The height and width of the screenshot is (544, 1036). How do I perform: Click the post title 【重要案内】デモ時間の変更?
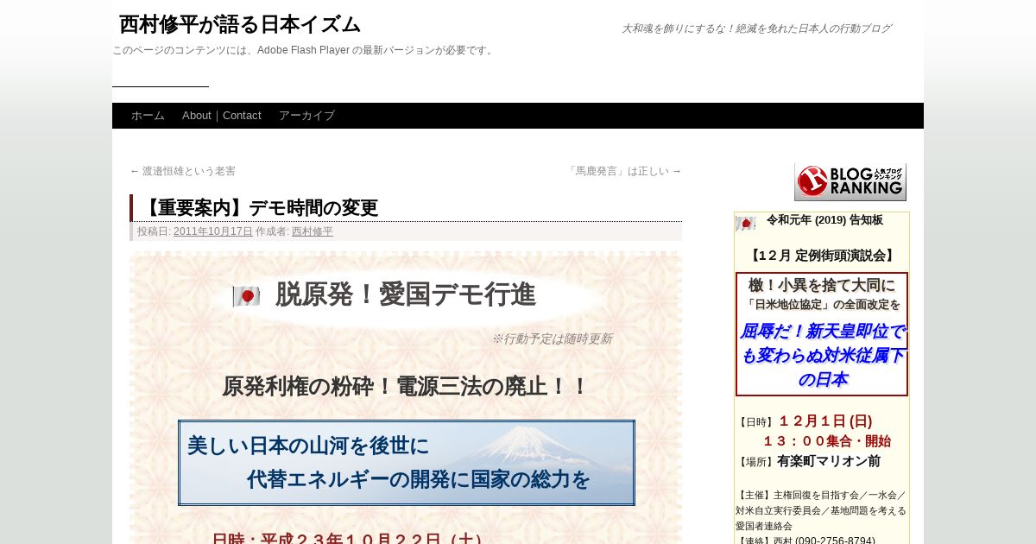[x=259, y=208]
